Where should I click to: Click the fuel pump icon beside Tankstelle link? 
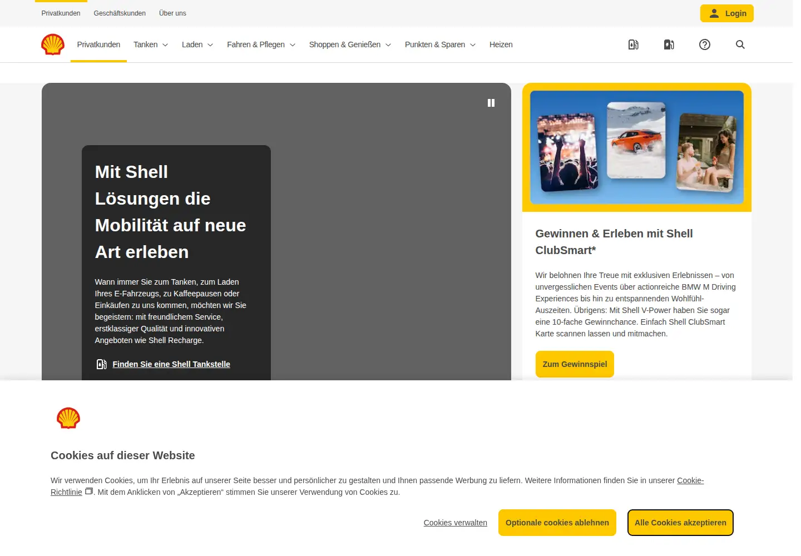[102, 364]
